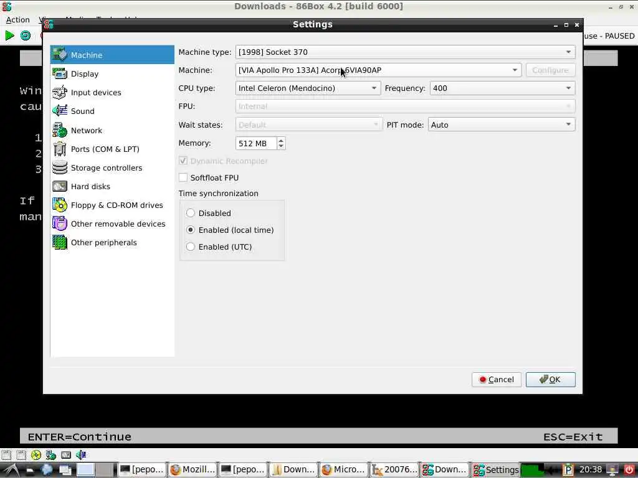This screenshot has width=638, height=478.
Task: Open the Micro... browser taskbar entry
Action: tap(344, 469)
